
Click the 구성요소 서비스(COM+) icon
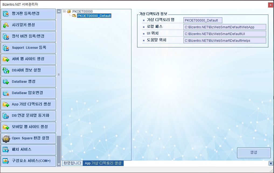[6, 161]
